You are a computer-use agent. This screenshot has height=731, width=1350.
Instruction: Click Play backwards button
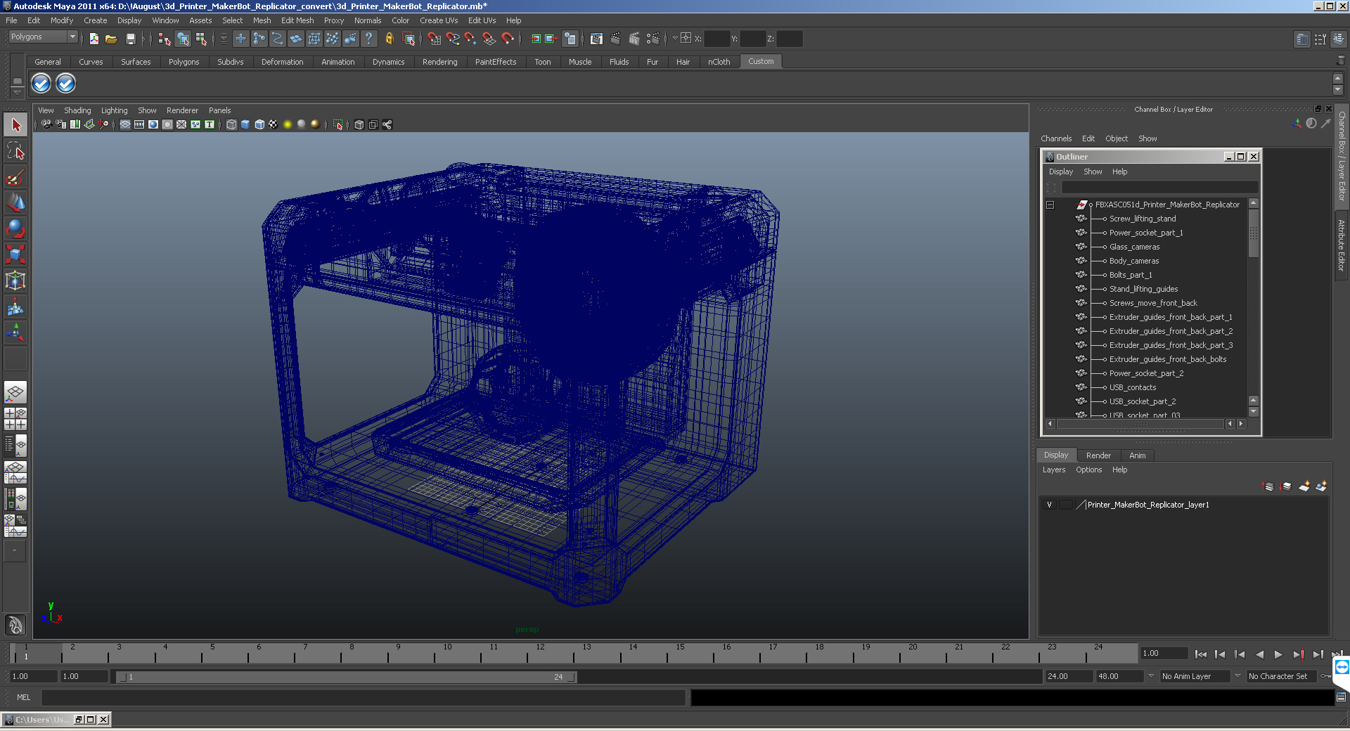coord(1259,654)
